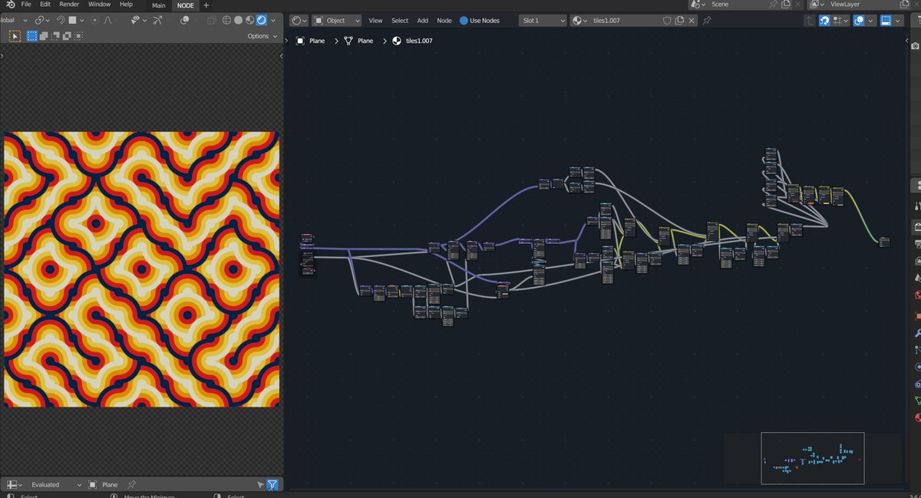Open the Evaluated mode dropdown
Viewport: 921px width, 498px height.
pos(56,485)
